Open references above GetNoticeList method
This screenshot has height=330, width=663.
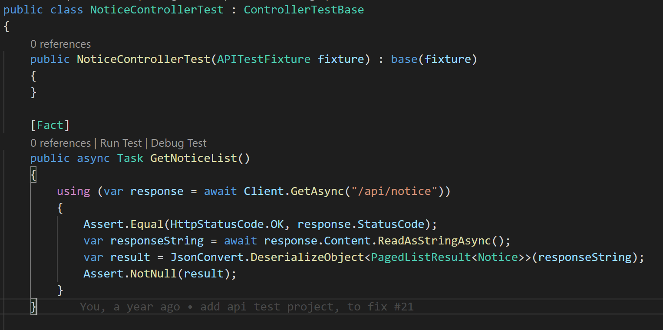coord(60,143)
